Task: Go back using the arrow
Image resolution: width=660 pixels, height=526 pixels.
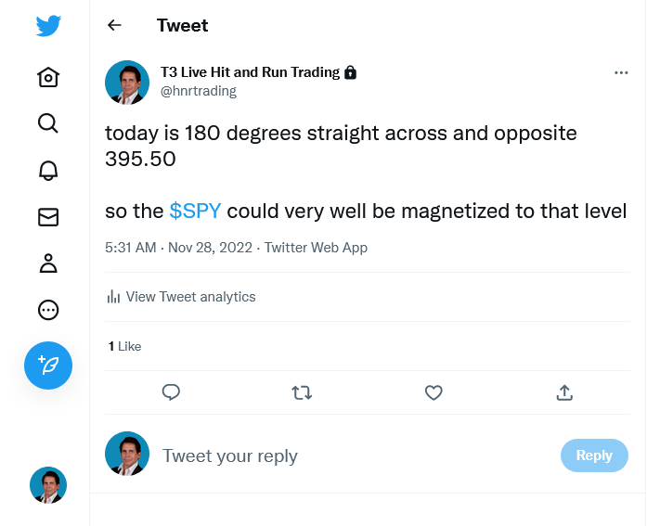Action: [x=114, y=25]
